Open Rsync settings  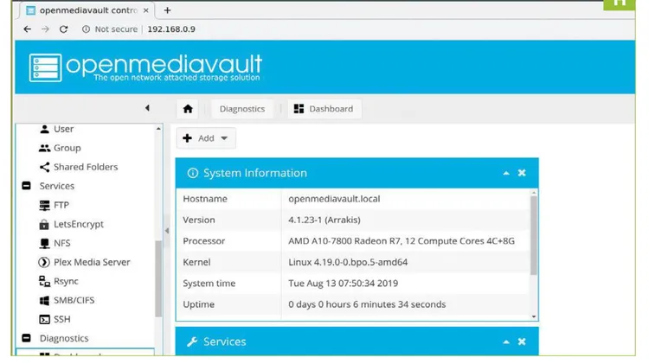[66, 281]
